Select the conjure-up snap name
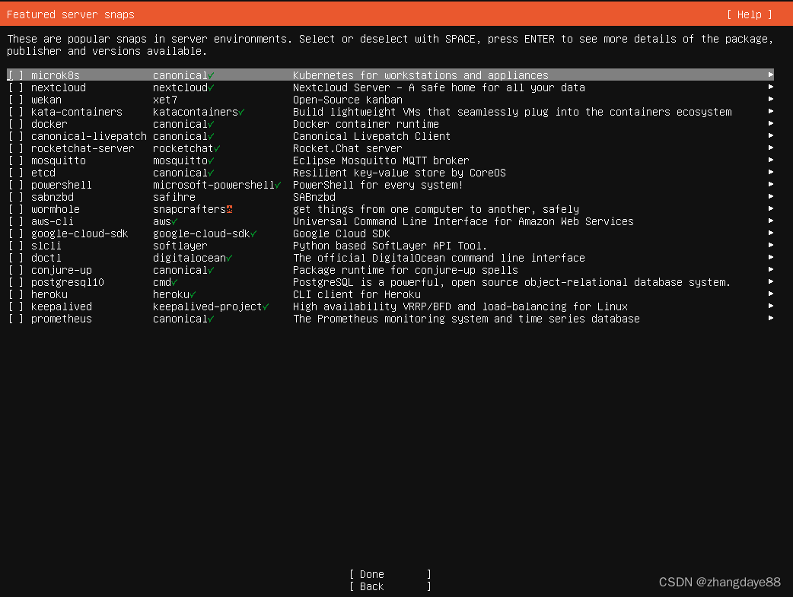Image resolution: width=793 pixels, height=597 pixels. tap(61, 270)
